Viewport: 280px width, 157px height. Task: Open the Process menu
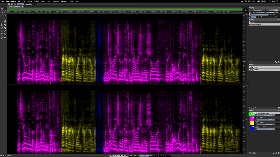56,1
